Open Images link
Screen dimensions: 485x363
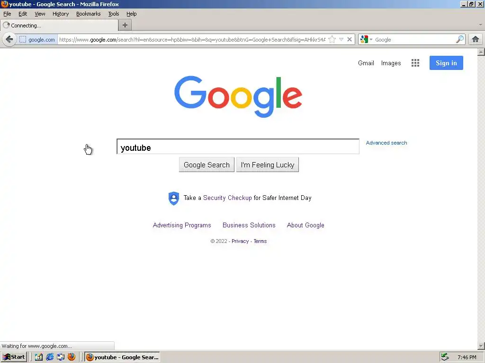click(x=391, y=63)
